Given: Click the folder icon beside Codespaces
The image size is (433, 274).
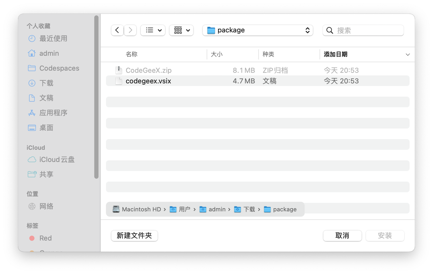Looking at the screenshot, I should pos(32,68).
